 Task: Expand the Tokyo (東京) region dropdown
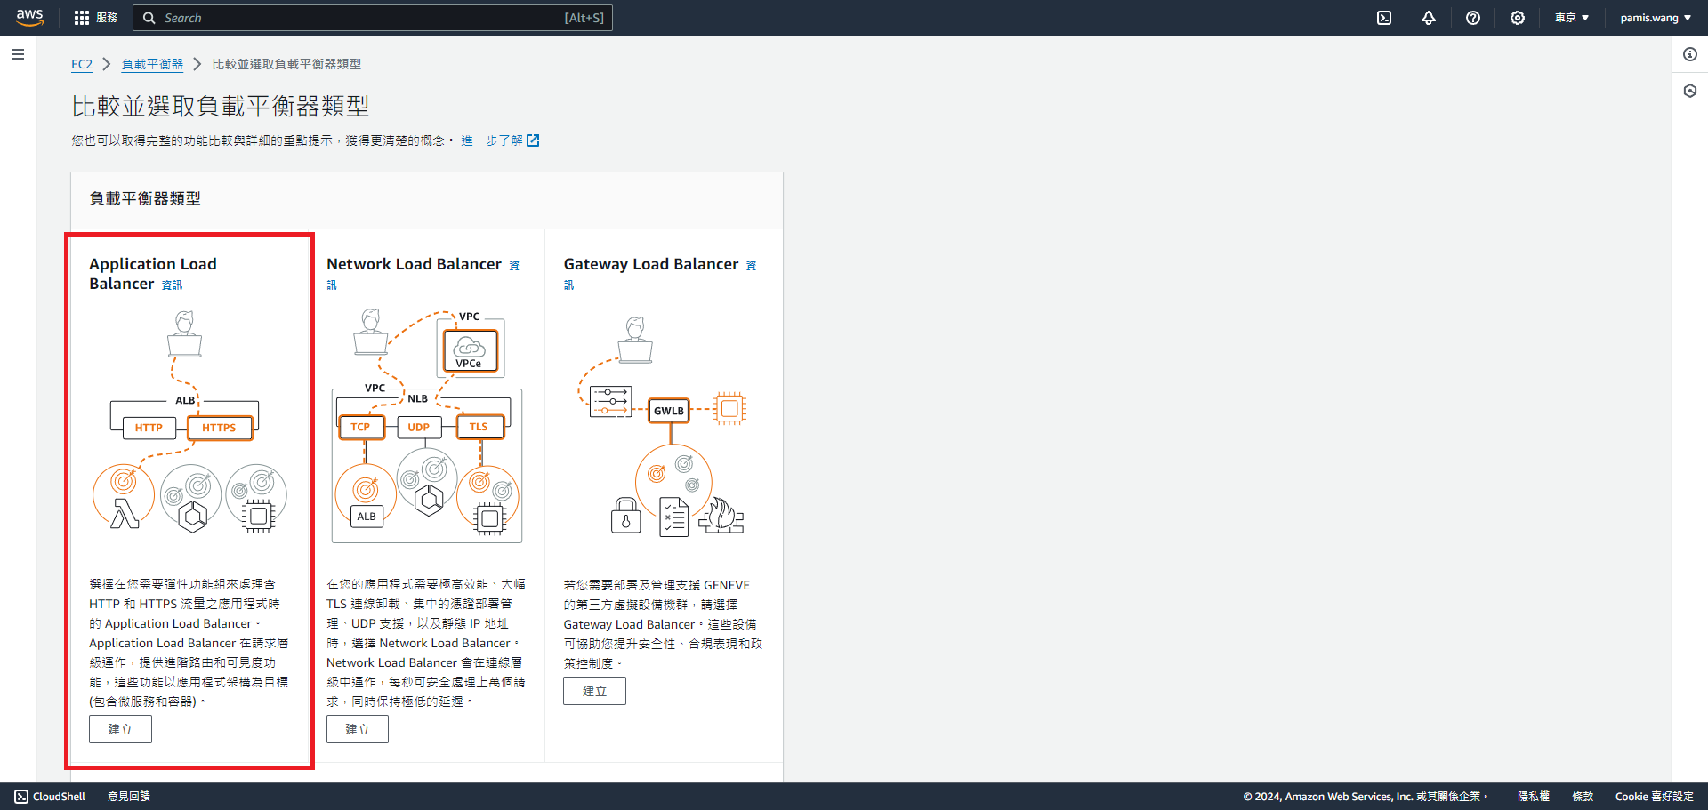(1572, 18)
